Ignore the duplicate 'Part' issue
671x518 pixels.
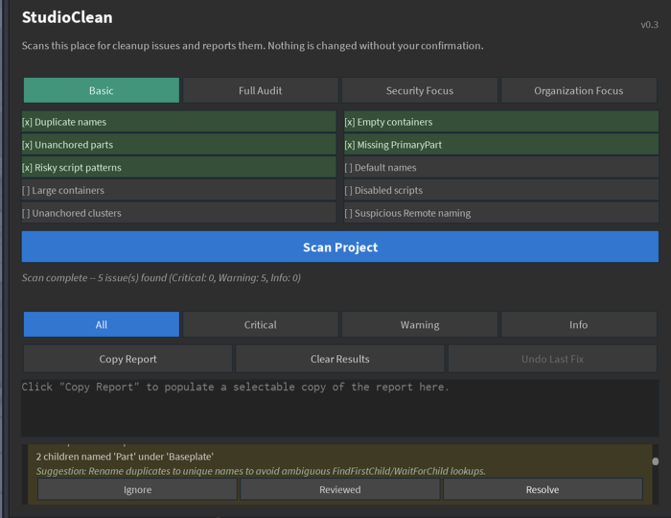click(137, 489)
